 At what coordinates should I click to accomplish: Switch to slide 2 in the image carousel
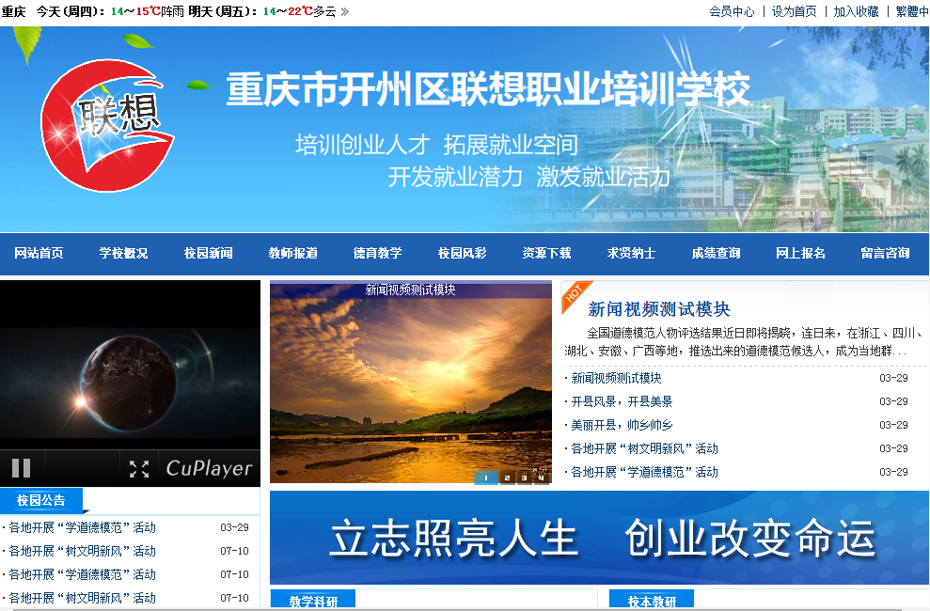(506, 478)
